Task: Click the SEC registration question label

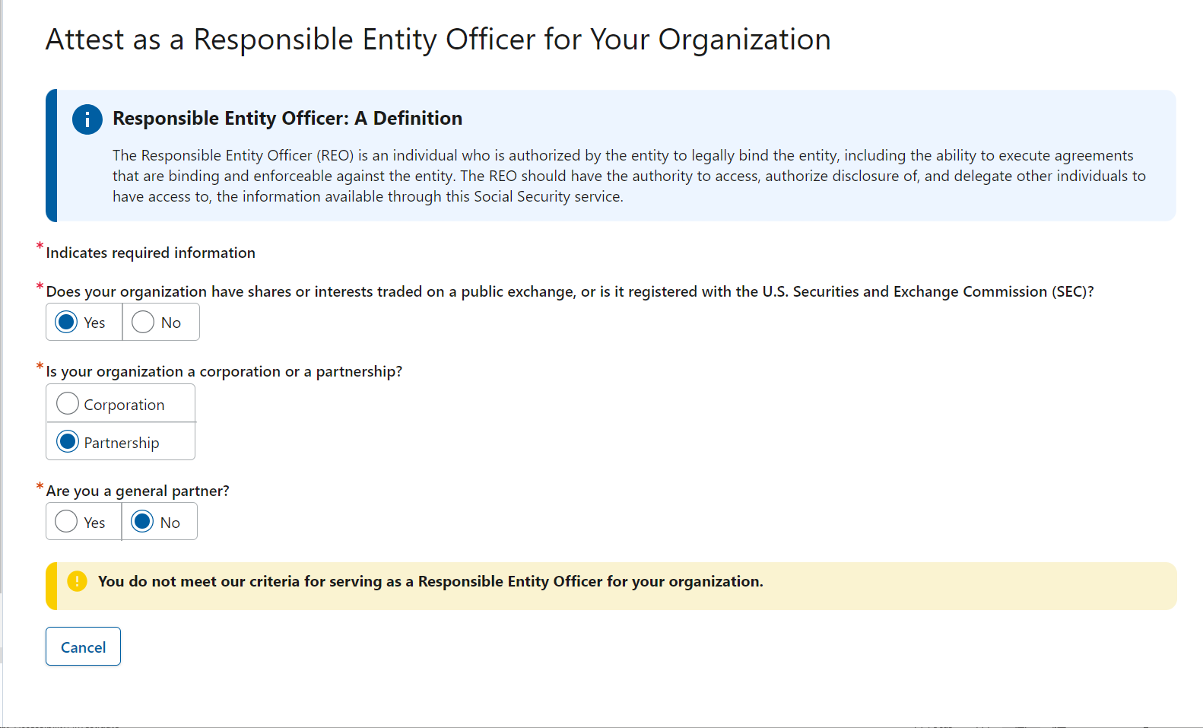Action: [569, 292]
